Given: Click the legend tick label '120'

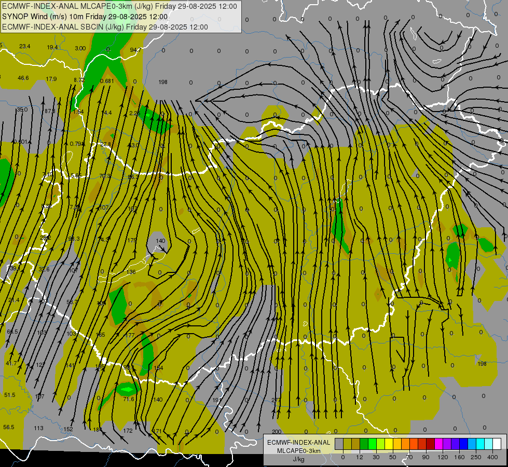Looking at the screenshot, I should pyautogui.click(x=443, y=457).
